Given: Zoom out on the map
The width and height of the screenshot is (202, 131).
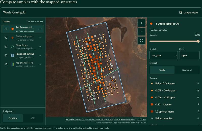Looking at the screenshot, I should [141, 32].
